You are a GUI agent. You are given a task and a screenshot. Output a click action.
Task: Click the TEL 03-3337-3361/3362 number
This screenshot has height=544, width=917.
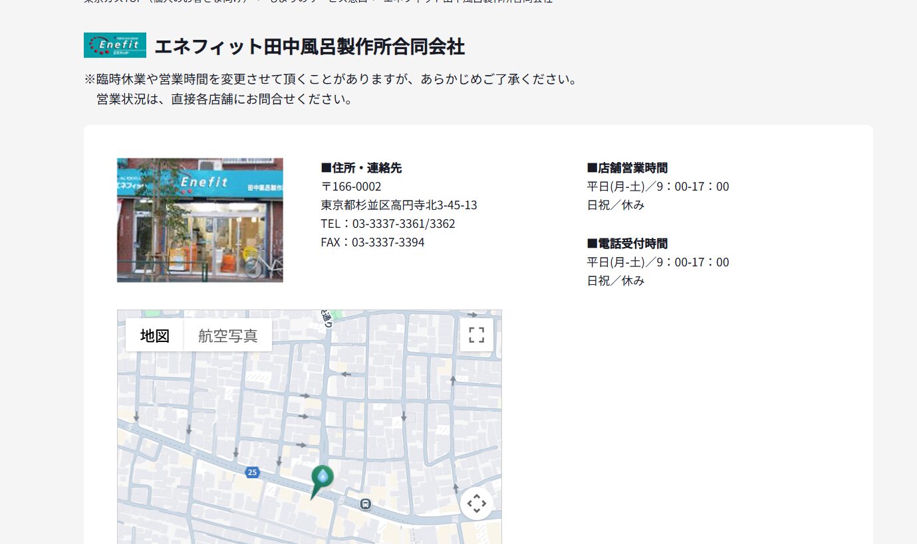point(388,224)
